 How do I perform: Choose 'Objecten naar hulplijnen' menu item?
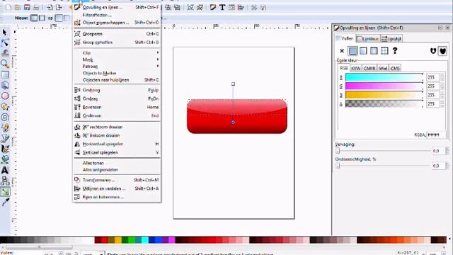tap(117, 80)
